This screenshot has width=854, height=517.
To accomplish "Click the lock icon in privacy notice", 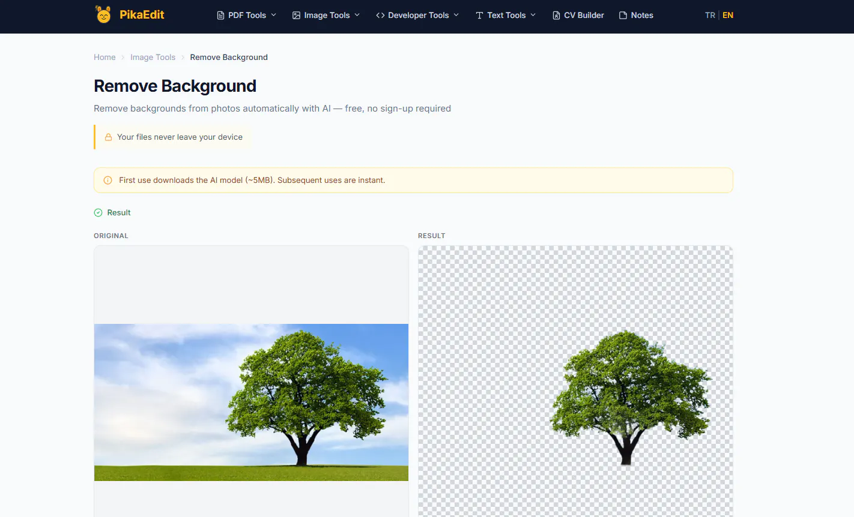I will coord(109,137).
